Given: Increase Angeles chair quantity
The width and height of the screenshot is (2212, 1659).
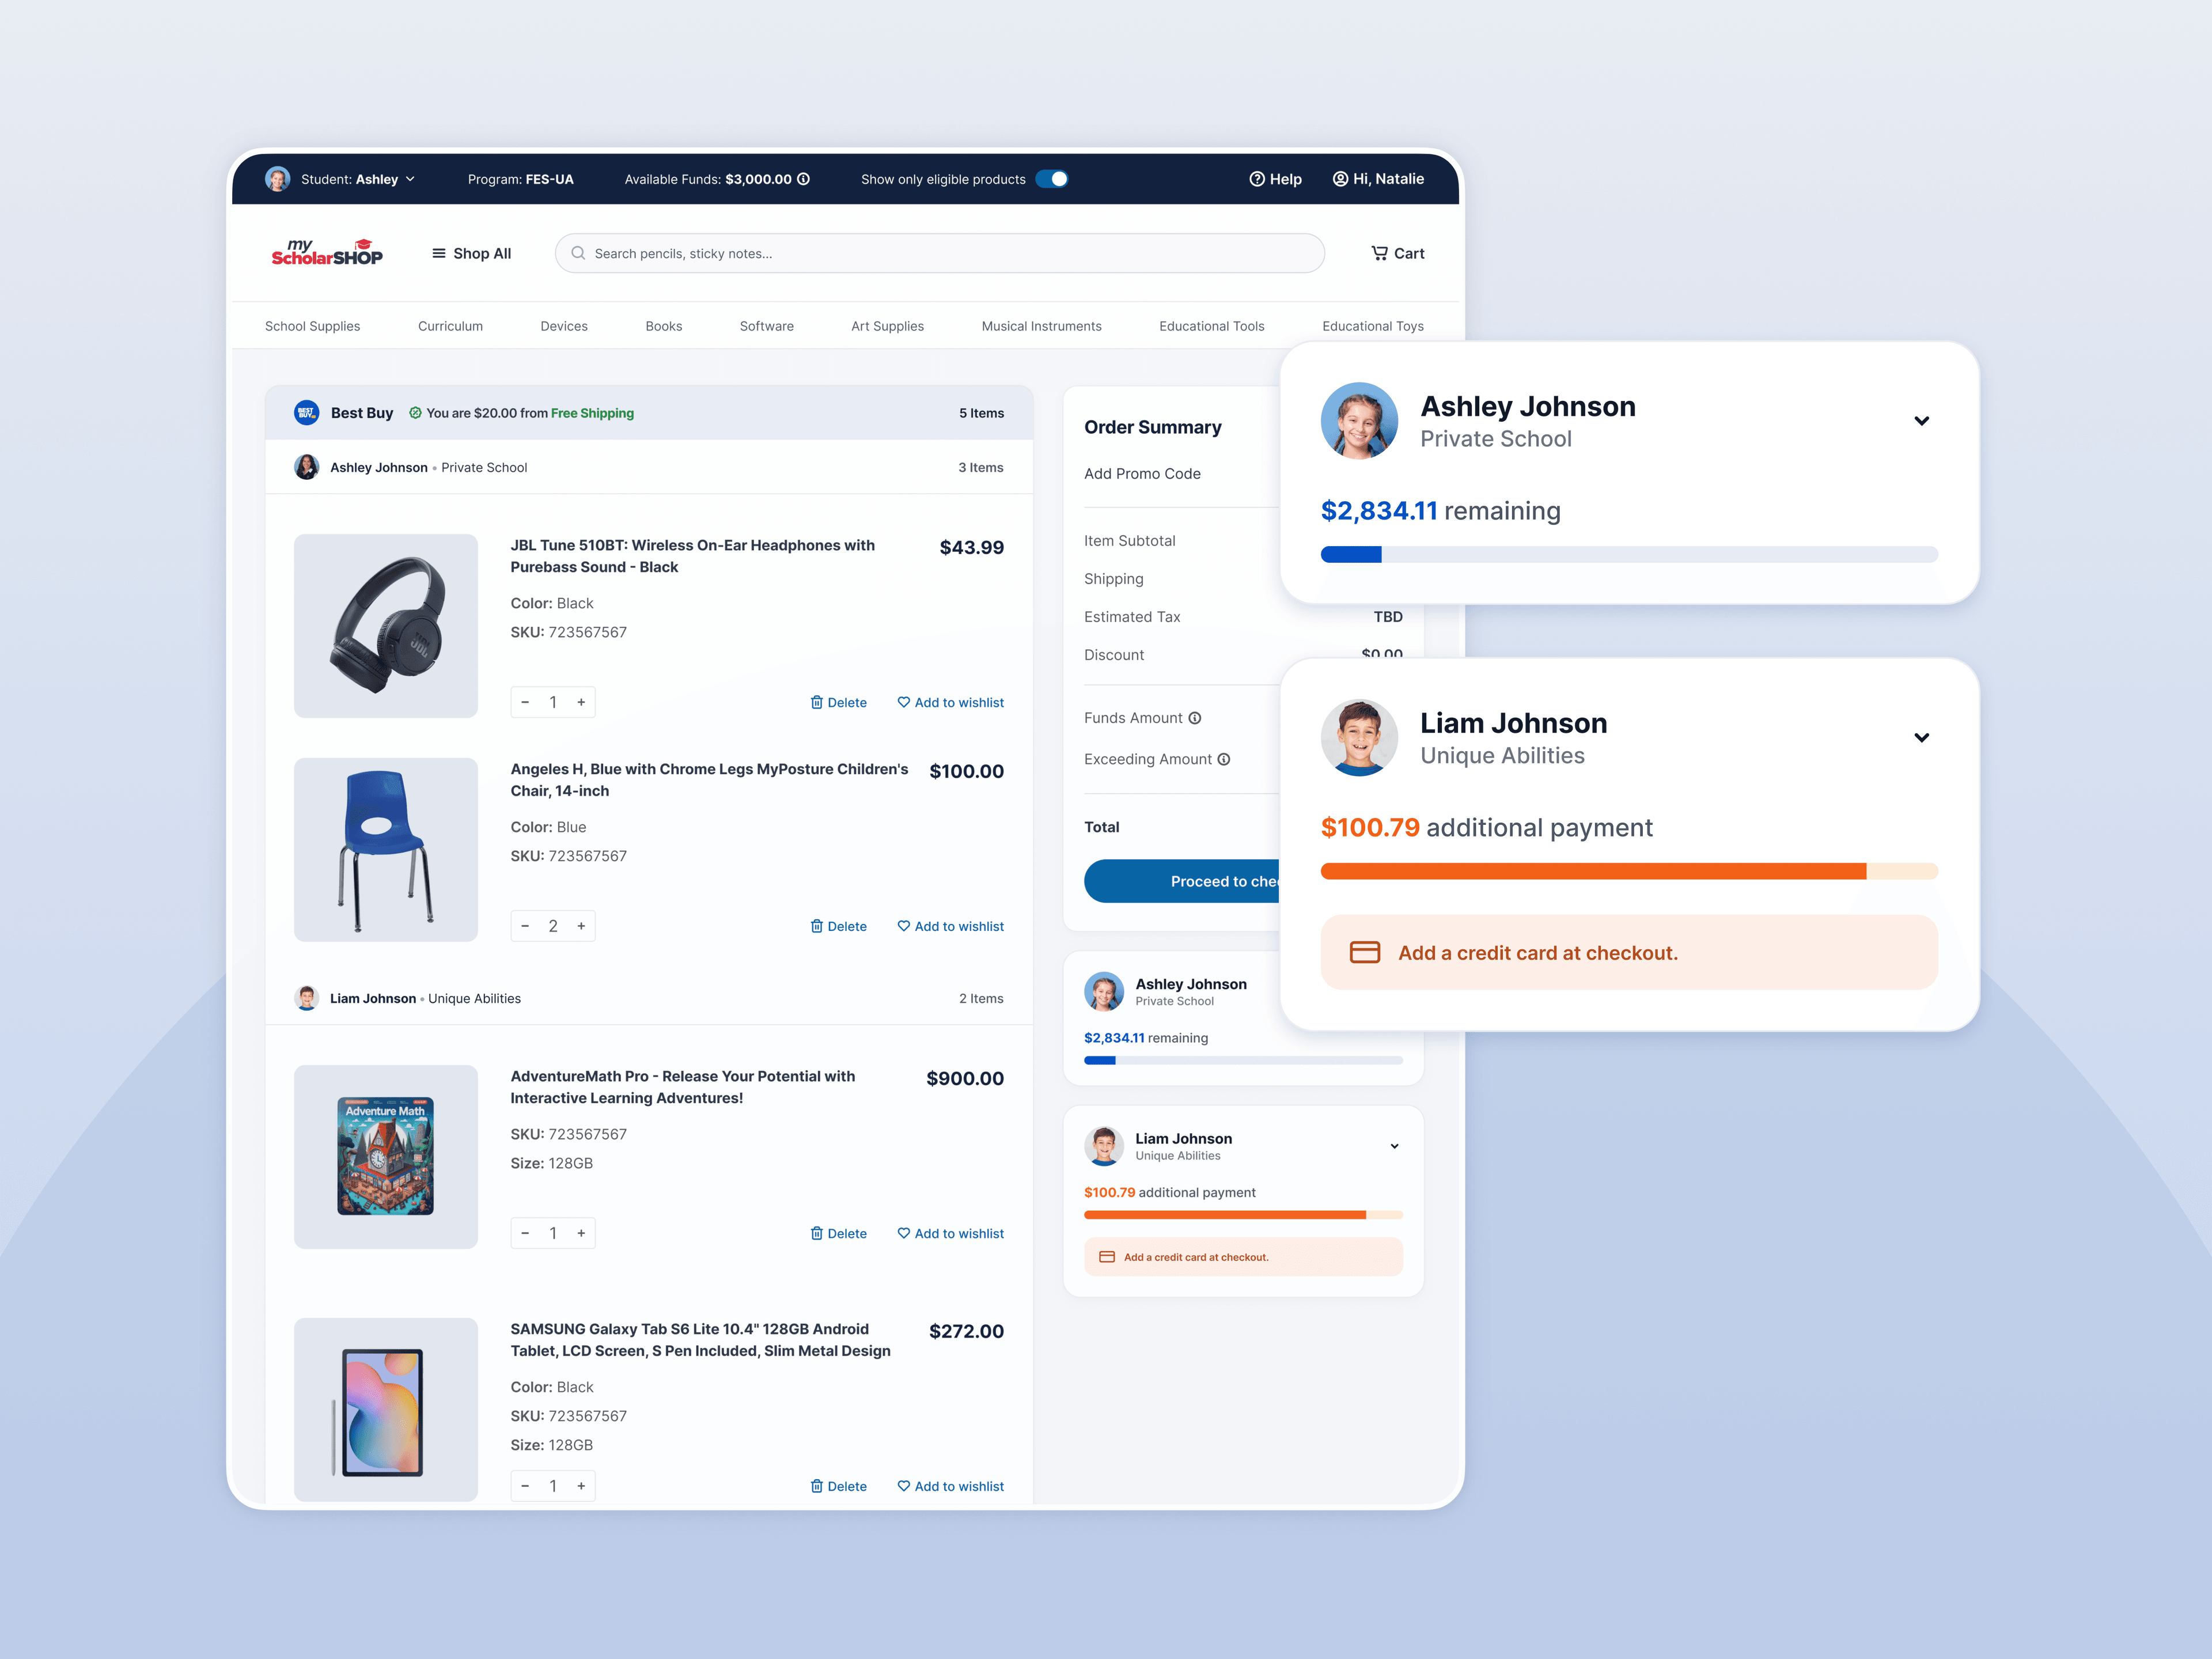Looking at the screenshot, I should coord(581,926).
